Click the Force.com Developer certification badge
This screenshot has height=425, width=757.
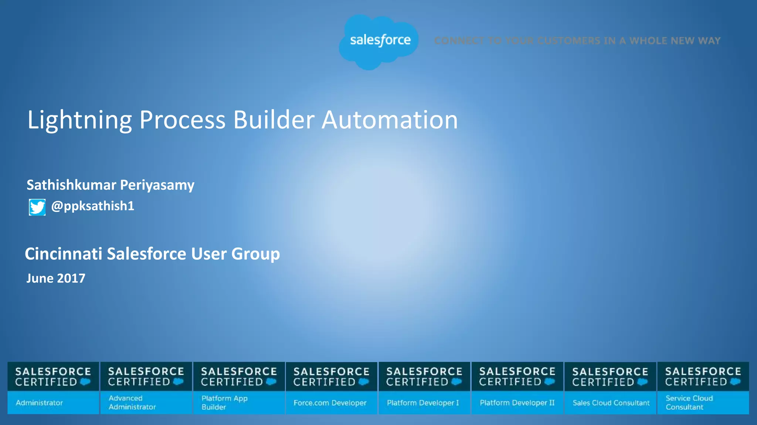332,402
